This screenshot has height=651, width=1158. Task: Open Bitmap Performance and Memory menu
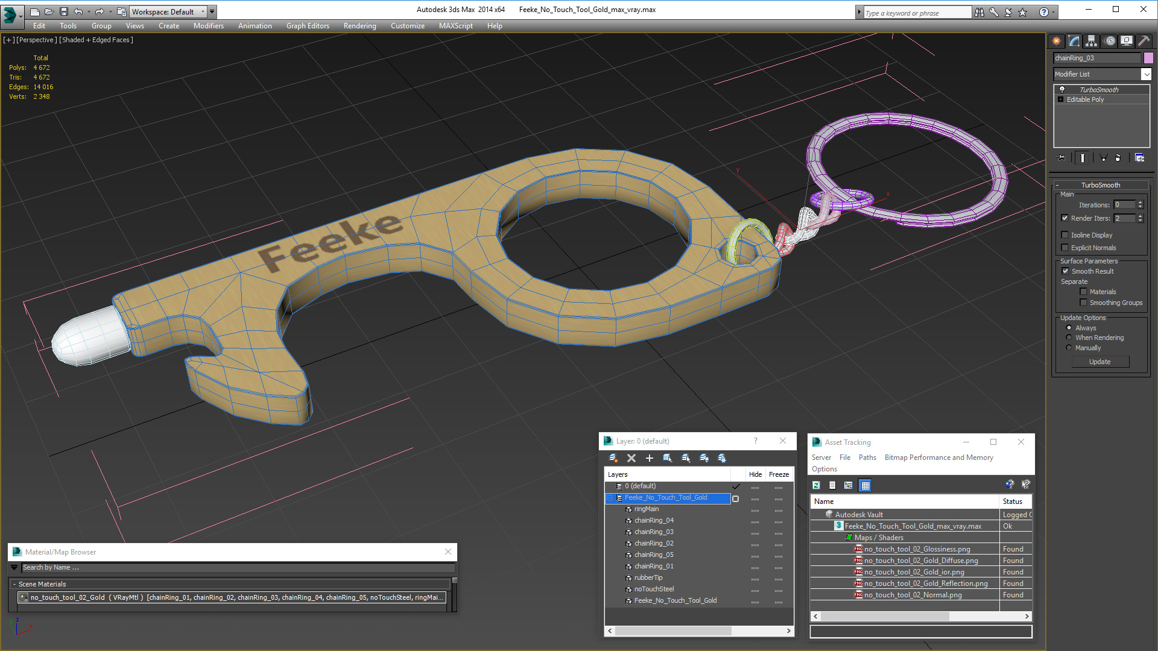tap(938, 458)
